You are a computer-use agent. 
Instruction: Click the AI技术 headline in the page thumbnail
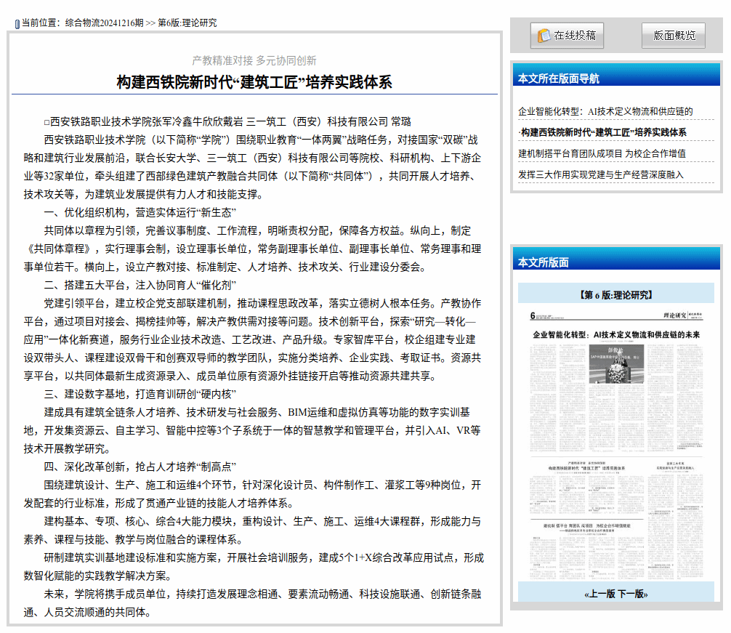tap(616, 334)
